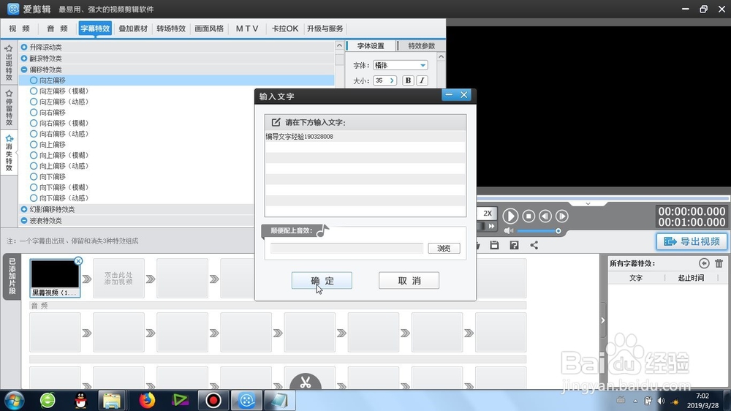The height and width of the screenshot is (411, 731).
Task: Collapse the 波浪特效类 category
Action: 24,221
